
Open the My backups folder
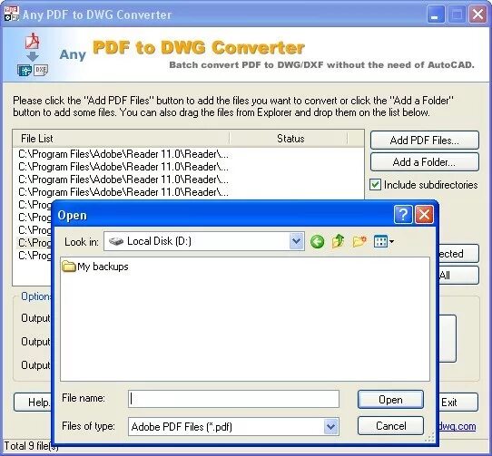pos(95,267)
